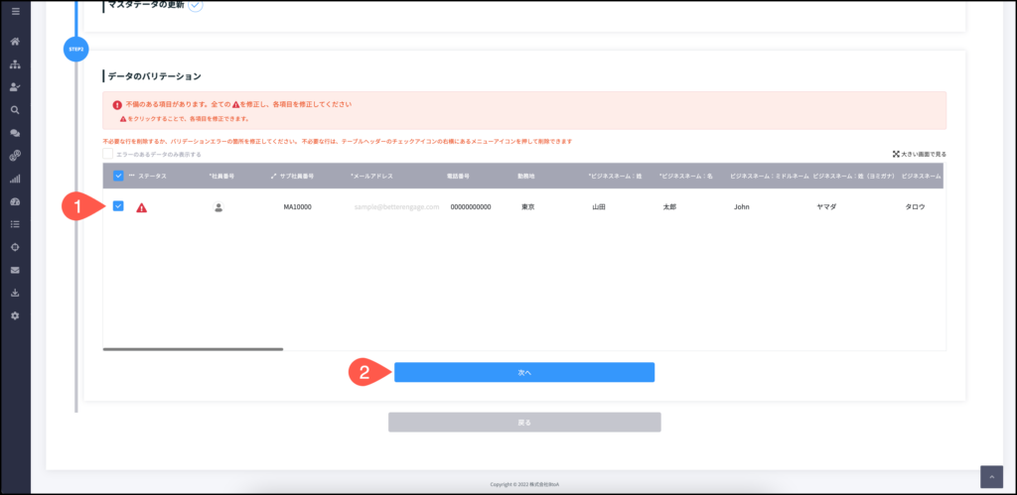Click the blue STEP2 circle marker
This screenshot has height=495, width=1017.
click(x=75, y=49)
